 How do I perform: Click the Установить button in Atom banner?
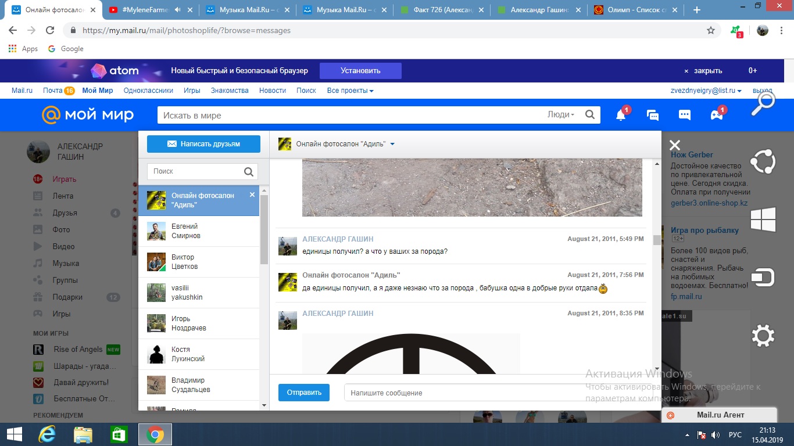click(x=360, y=71)
